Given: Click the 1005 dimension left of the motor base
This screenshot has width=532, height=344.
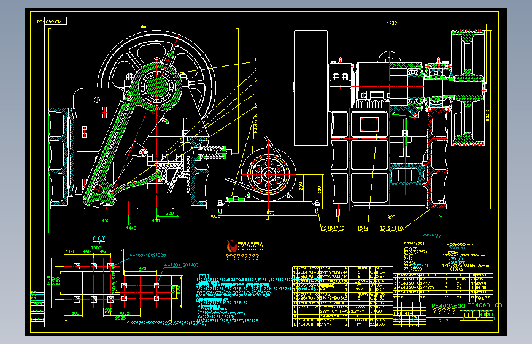Looking at the screenshot, I should 215,216.
